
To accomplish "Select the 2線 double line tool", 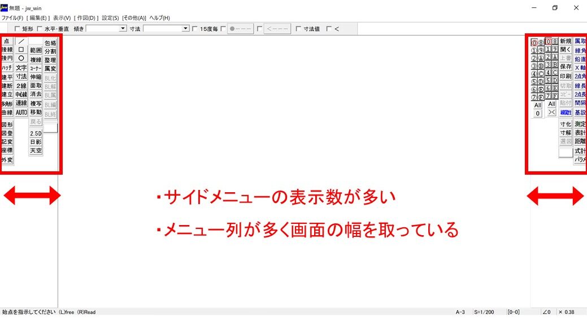I will coord(21,86).
